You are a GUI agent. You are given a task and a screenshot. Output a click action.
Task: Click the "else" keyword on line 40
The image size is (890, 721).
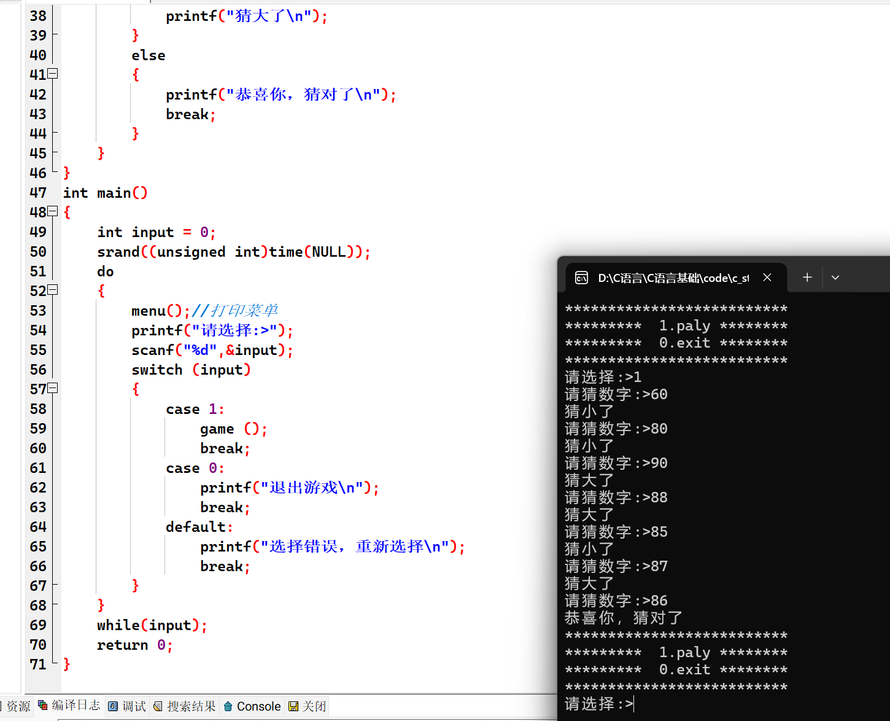(149, 55)
